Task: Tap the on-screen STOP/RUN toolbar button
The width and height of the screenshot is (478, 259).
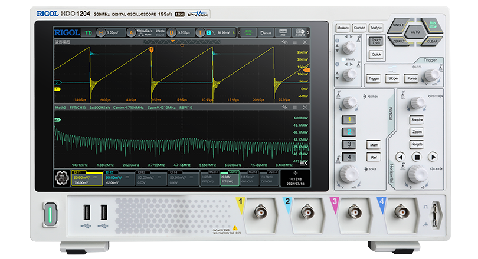Action: (x=248, y=32)
